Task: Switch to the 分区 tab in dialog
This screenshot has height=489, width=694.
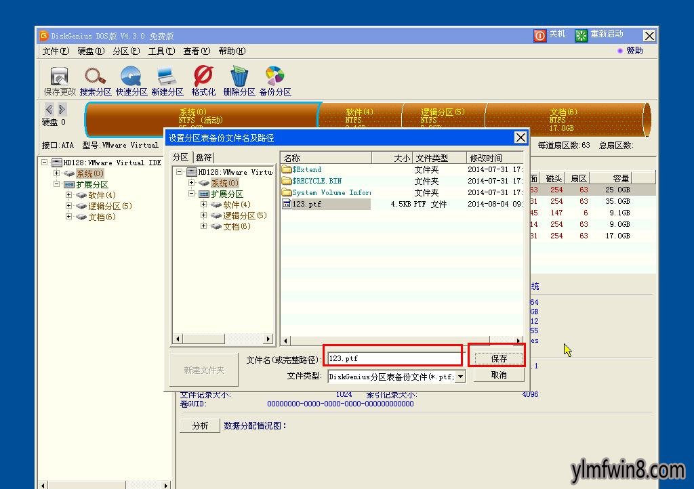Action: [x=180, y=157]
